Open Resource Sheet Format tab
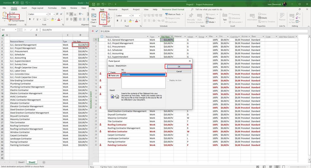311x168 pixels. pos(173,9)
